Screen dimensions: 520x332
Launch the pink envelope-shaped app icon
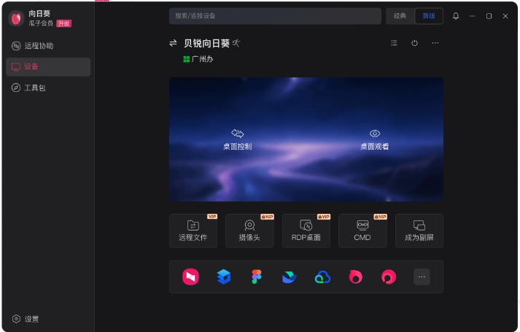pyautogui.click(x=190, y=277)
